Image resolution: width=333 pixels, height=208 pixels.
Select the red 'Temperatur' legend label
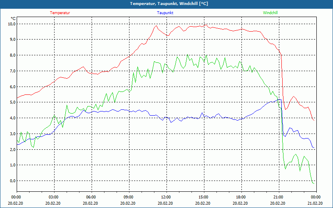click(x=60, y=13)
